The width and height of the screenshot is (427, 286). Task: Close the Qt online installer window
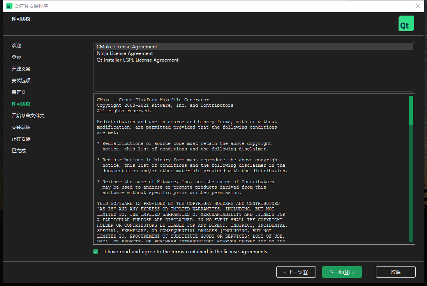[418, 6]
